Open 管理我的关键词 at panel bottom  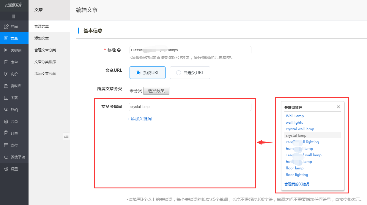pos(297,184)
